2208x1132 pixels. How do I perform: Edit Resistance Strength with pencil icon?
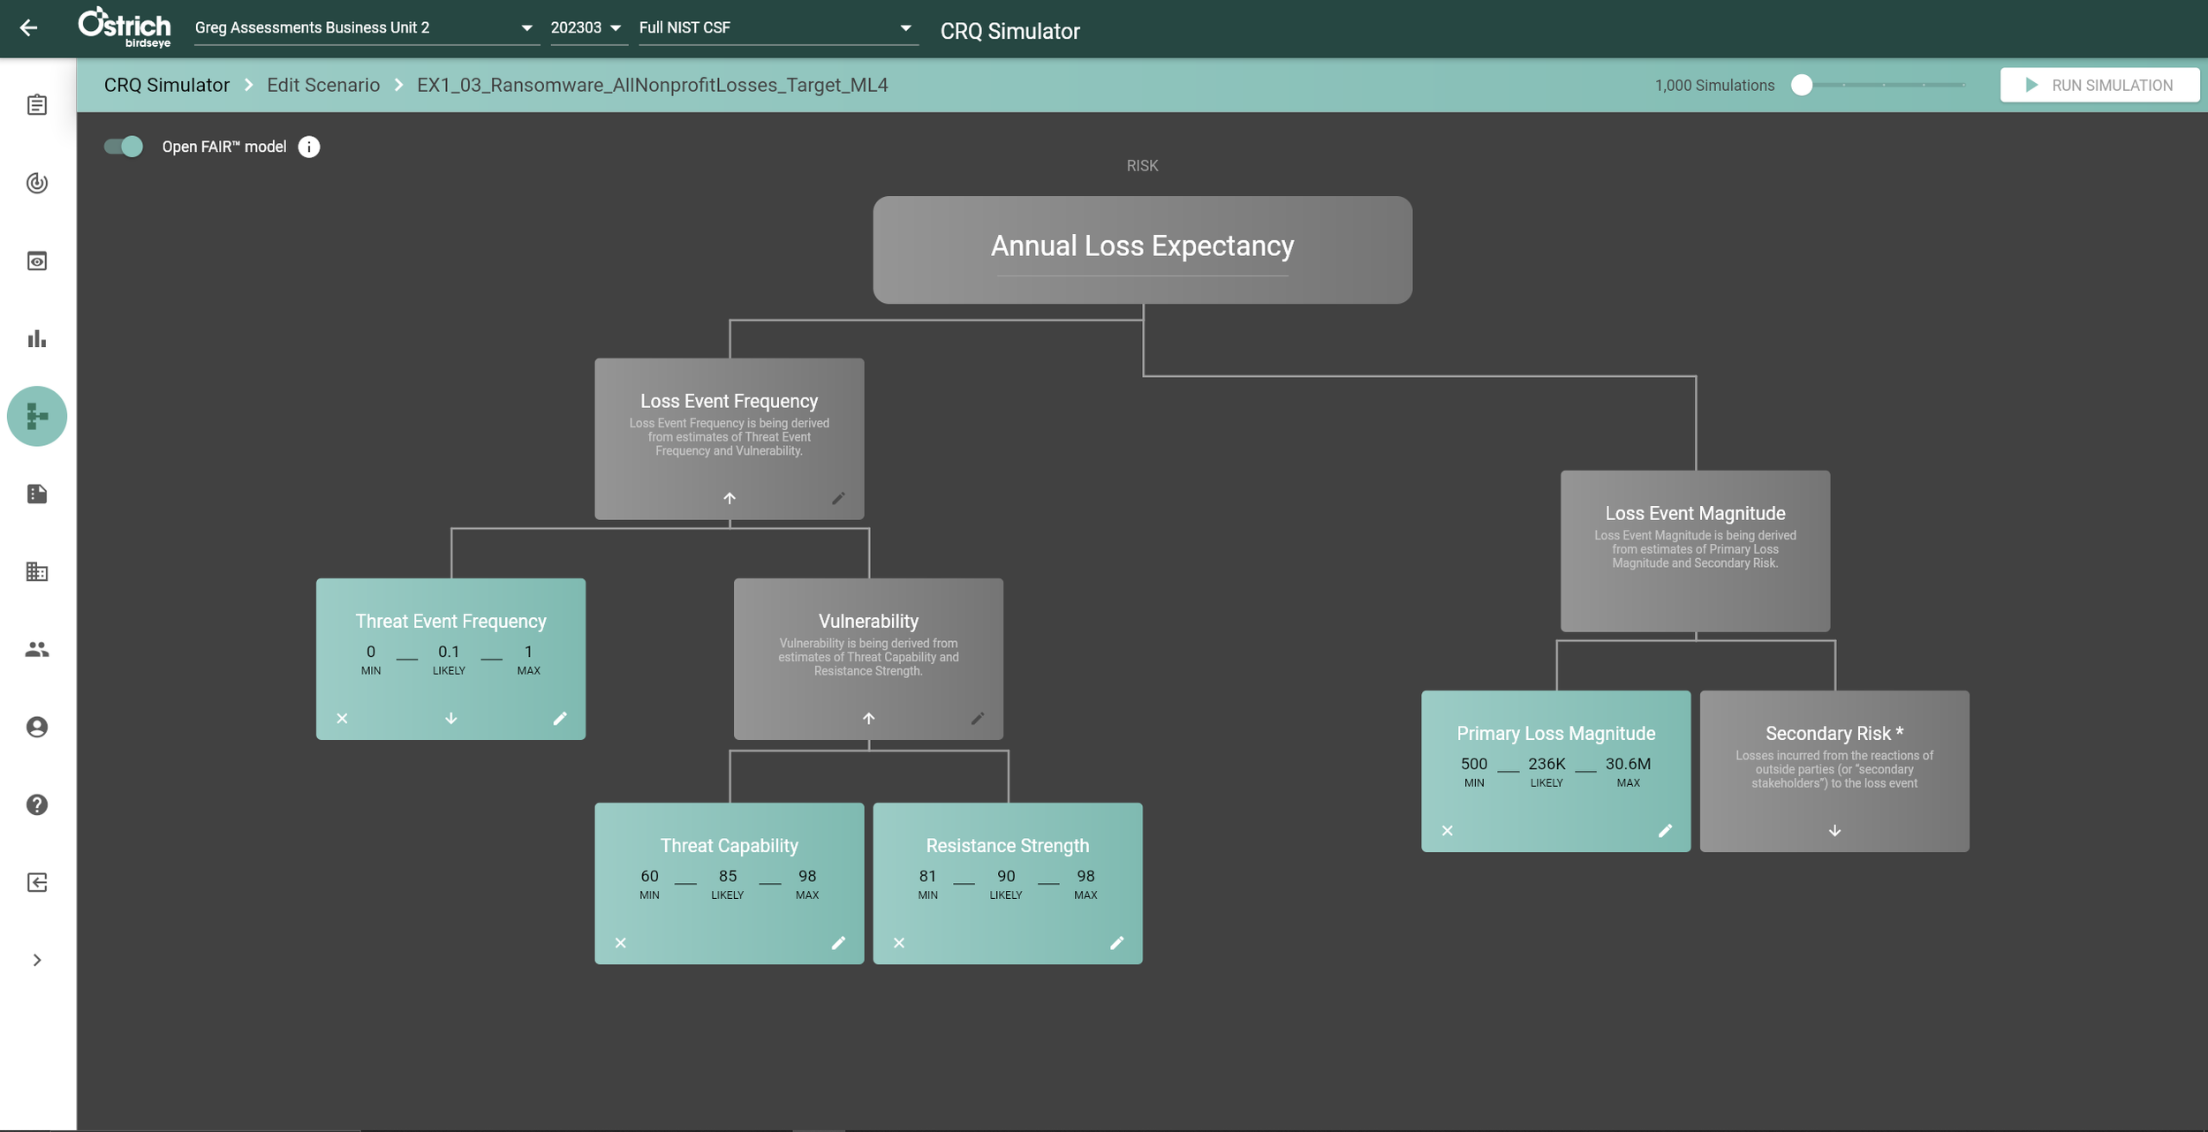(1116, 943)
